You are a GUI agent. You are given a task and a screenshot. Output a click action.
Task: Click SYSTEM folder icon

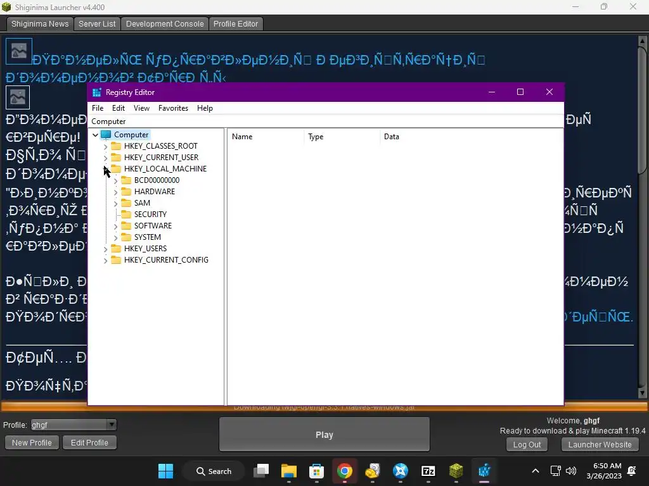click(126, 237)
